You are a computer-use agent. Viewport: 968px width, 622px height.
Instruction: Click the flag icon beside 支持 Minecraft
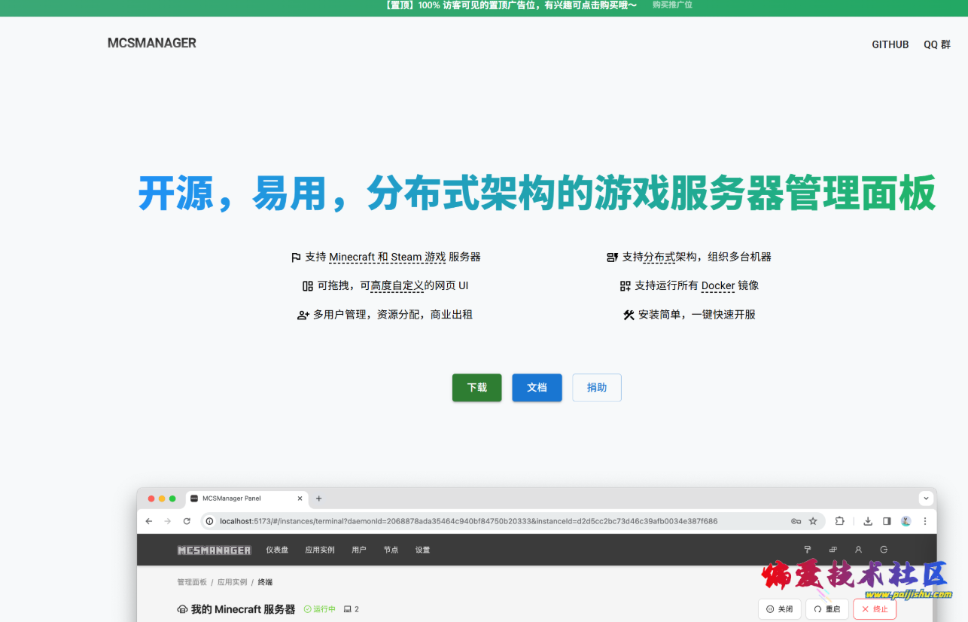tap(296, 258)
